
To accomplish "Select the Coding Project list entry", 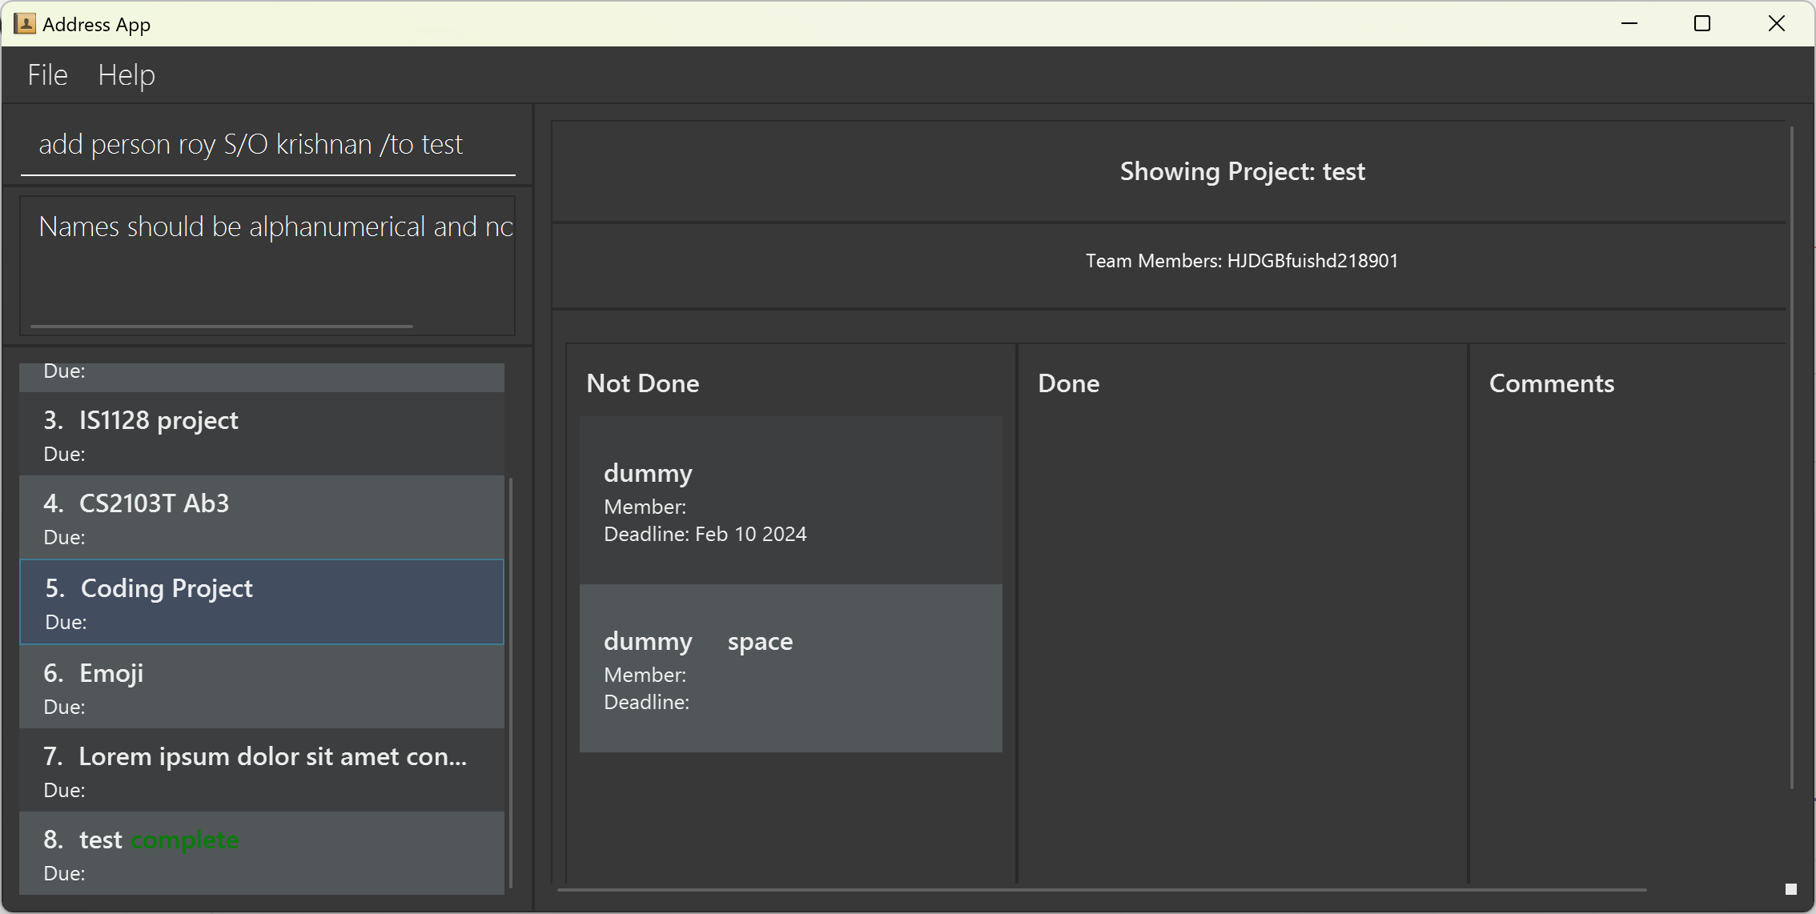I will point(262,602).
